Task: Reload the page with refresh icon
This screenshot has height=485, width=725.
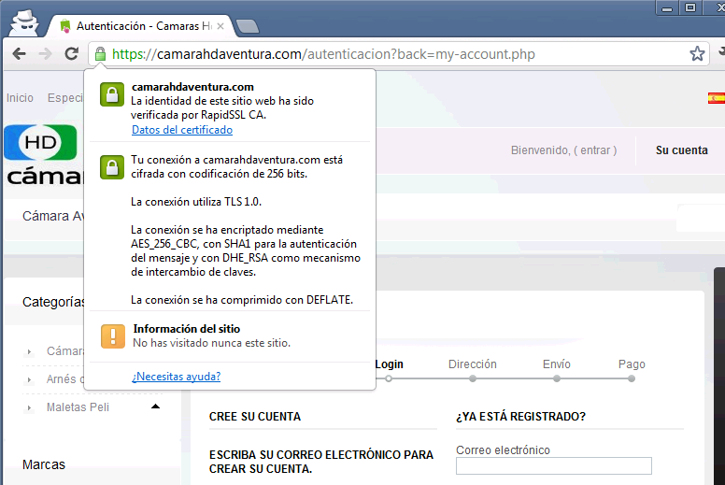Action: (71, 54)
